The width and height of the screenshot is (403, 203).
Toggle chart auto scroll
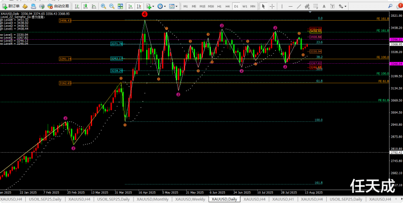131,6
